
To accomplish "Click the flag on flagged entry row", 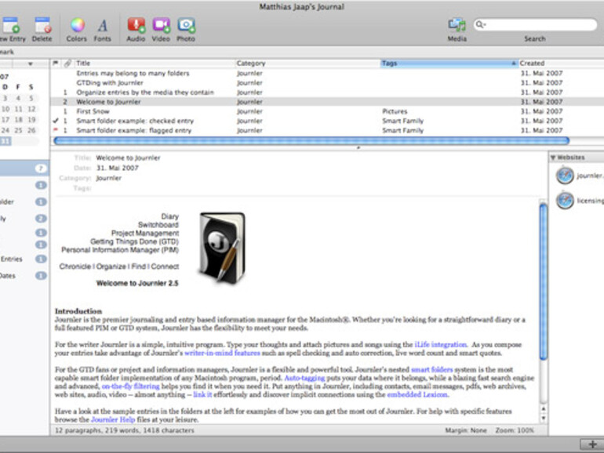I will click(x=55, y=131).
